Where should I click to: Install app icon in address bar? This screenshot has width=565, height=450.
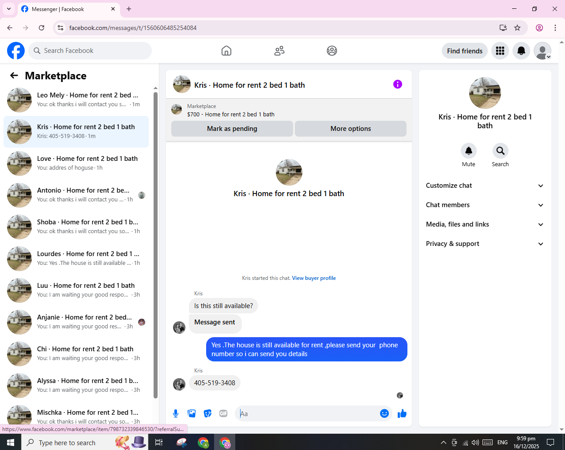[x=503, y=28]
